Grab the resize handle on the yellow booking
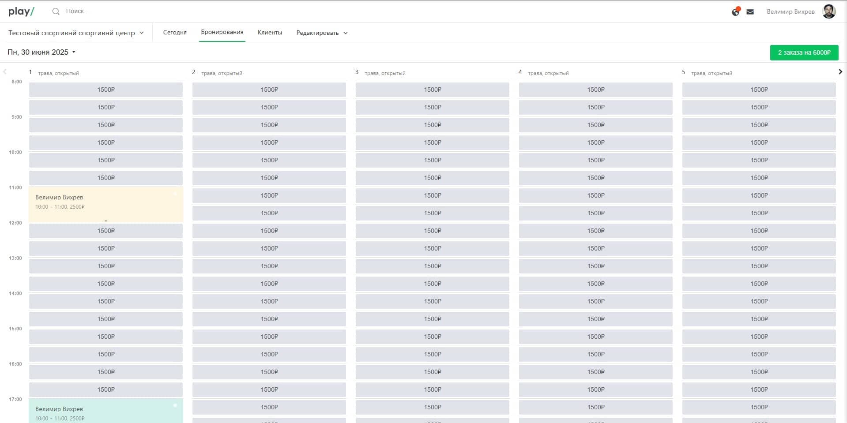 pos(106,221)
